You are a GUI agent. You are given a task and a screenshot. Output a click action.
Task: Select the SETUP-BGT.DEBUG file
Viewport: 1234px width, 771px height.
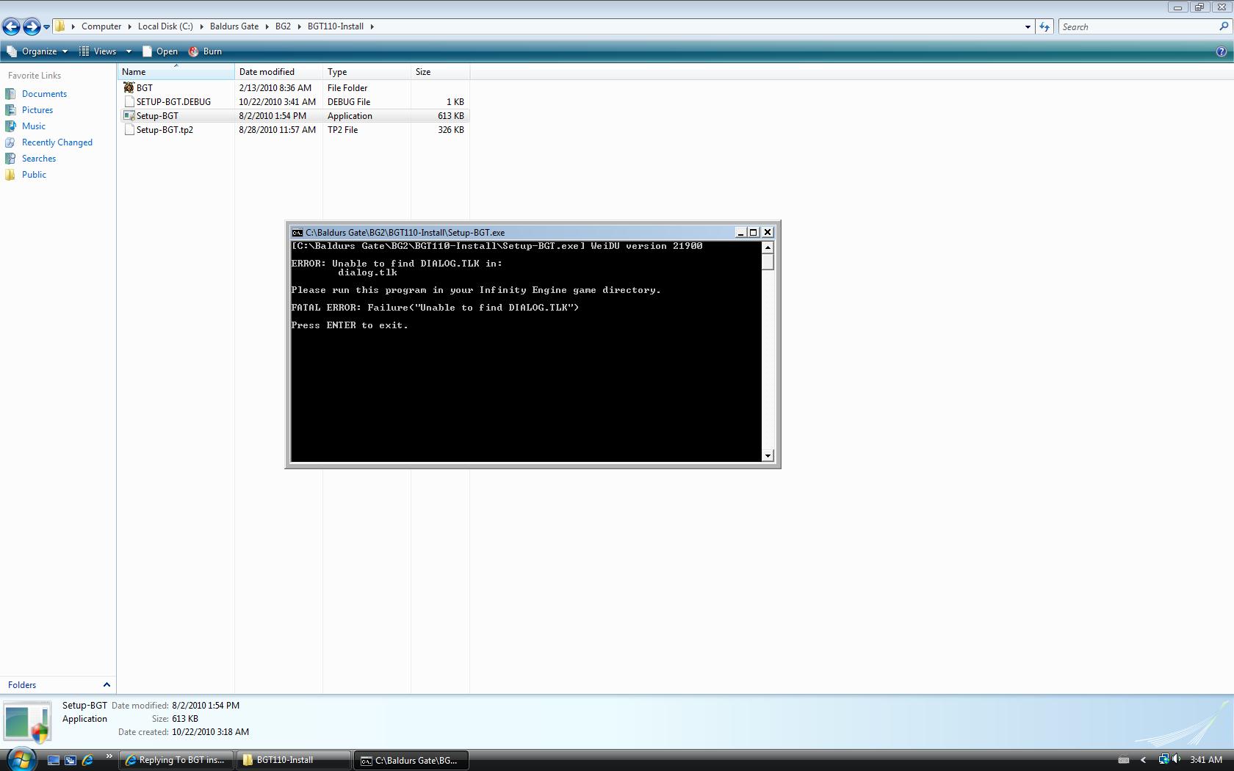(x=173, y=102)
